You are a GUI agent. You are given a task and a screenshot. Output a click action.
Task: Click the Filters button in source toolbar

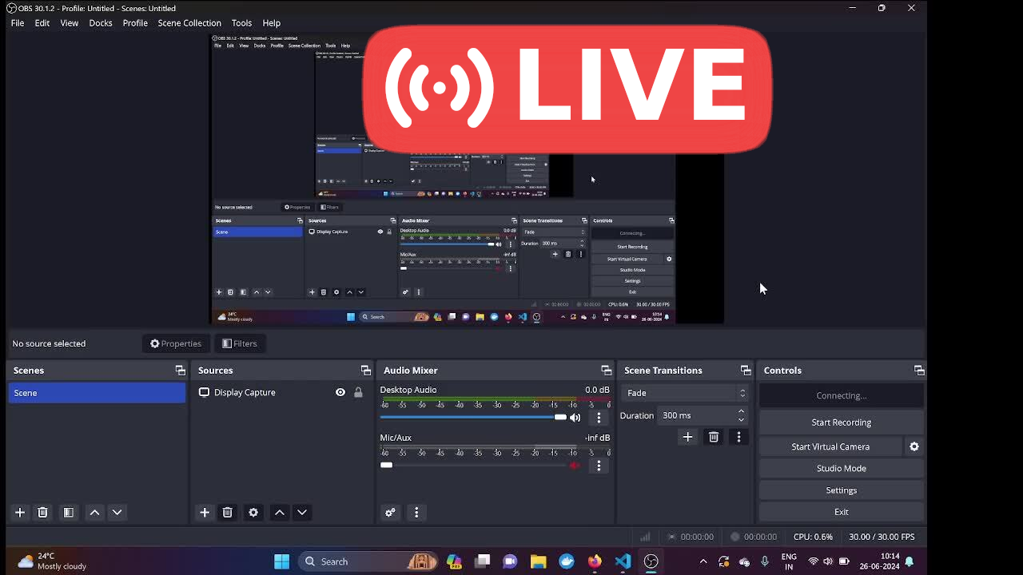(x=240, y=343)
